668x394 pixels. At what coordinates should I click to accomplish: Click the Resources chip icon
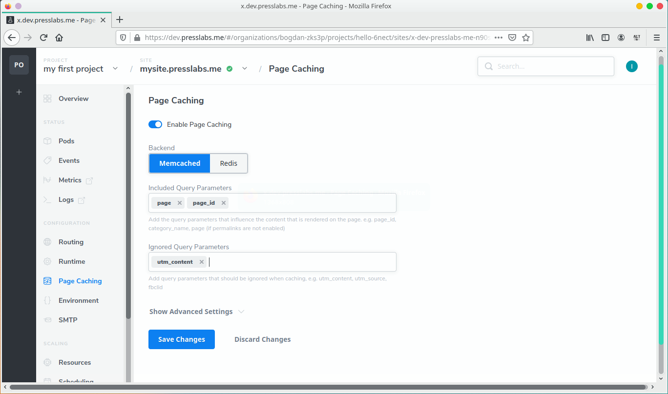click(47, 362)
